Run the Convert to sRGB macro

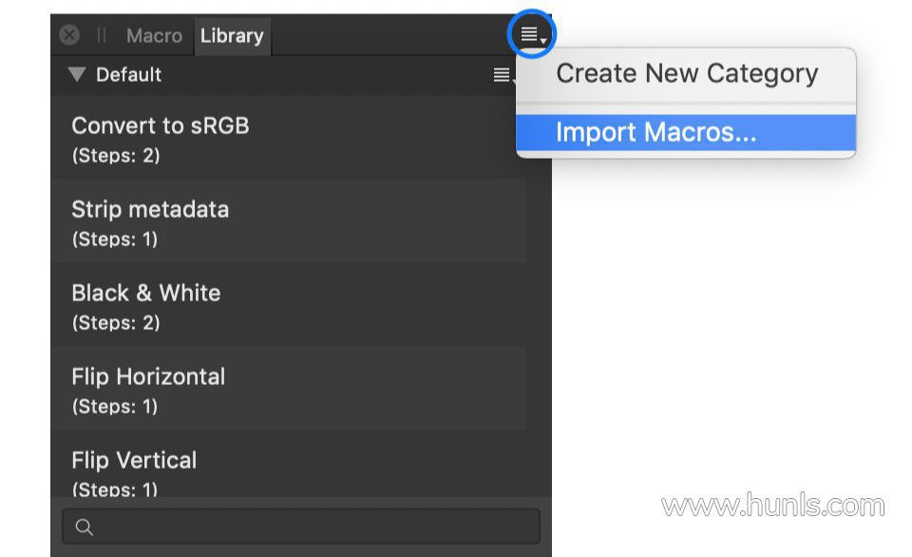point(160,125)
